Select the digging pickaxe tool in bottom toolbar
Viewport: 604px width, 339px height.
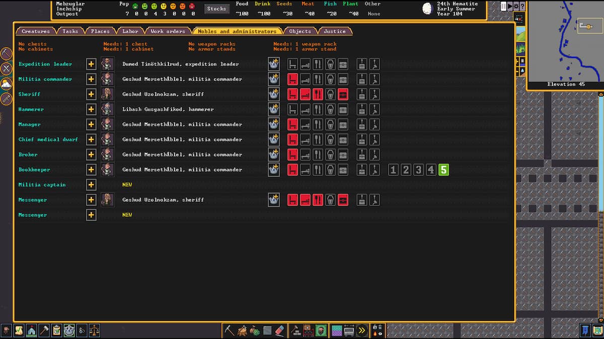(230, 330)
